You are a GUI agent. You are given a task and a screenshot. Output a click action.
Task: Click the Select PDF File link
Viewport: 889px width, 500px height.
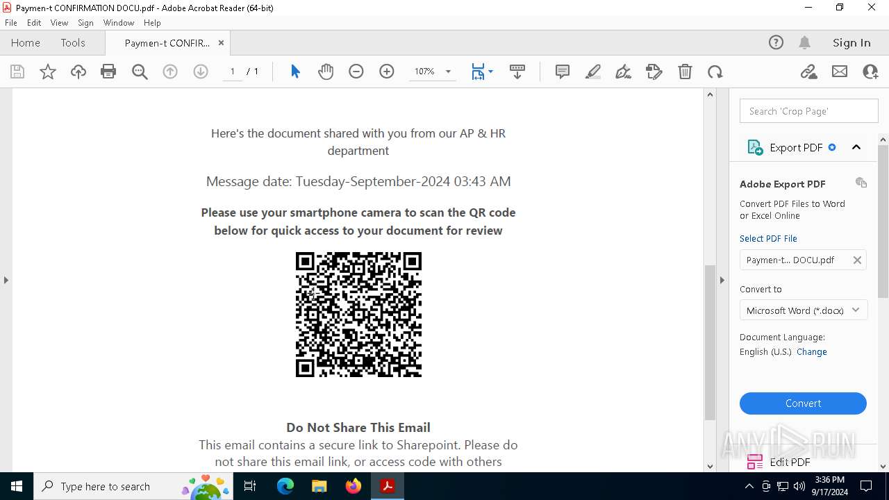point(768,238)
